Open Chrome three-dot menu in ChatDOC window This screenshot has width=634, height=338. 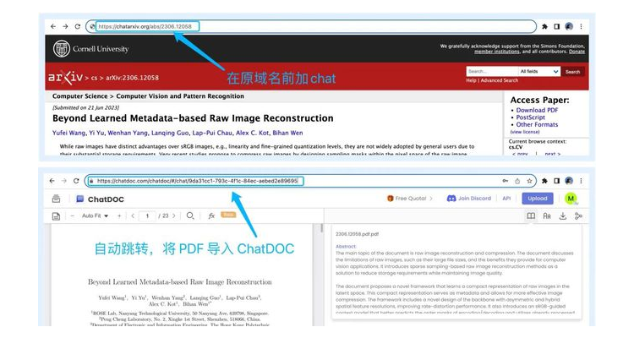coord(581,181)
